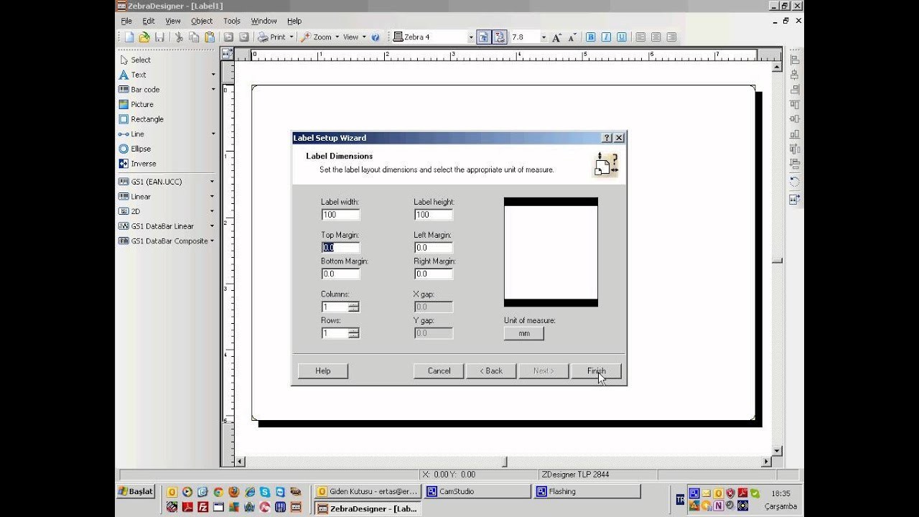
Task: Switch to CamStudio taskbar window
Action: [x=477, y=492]
